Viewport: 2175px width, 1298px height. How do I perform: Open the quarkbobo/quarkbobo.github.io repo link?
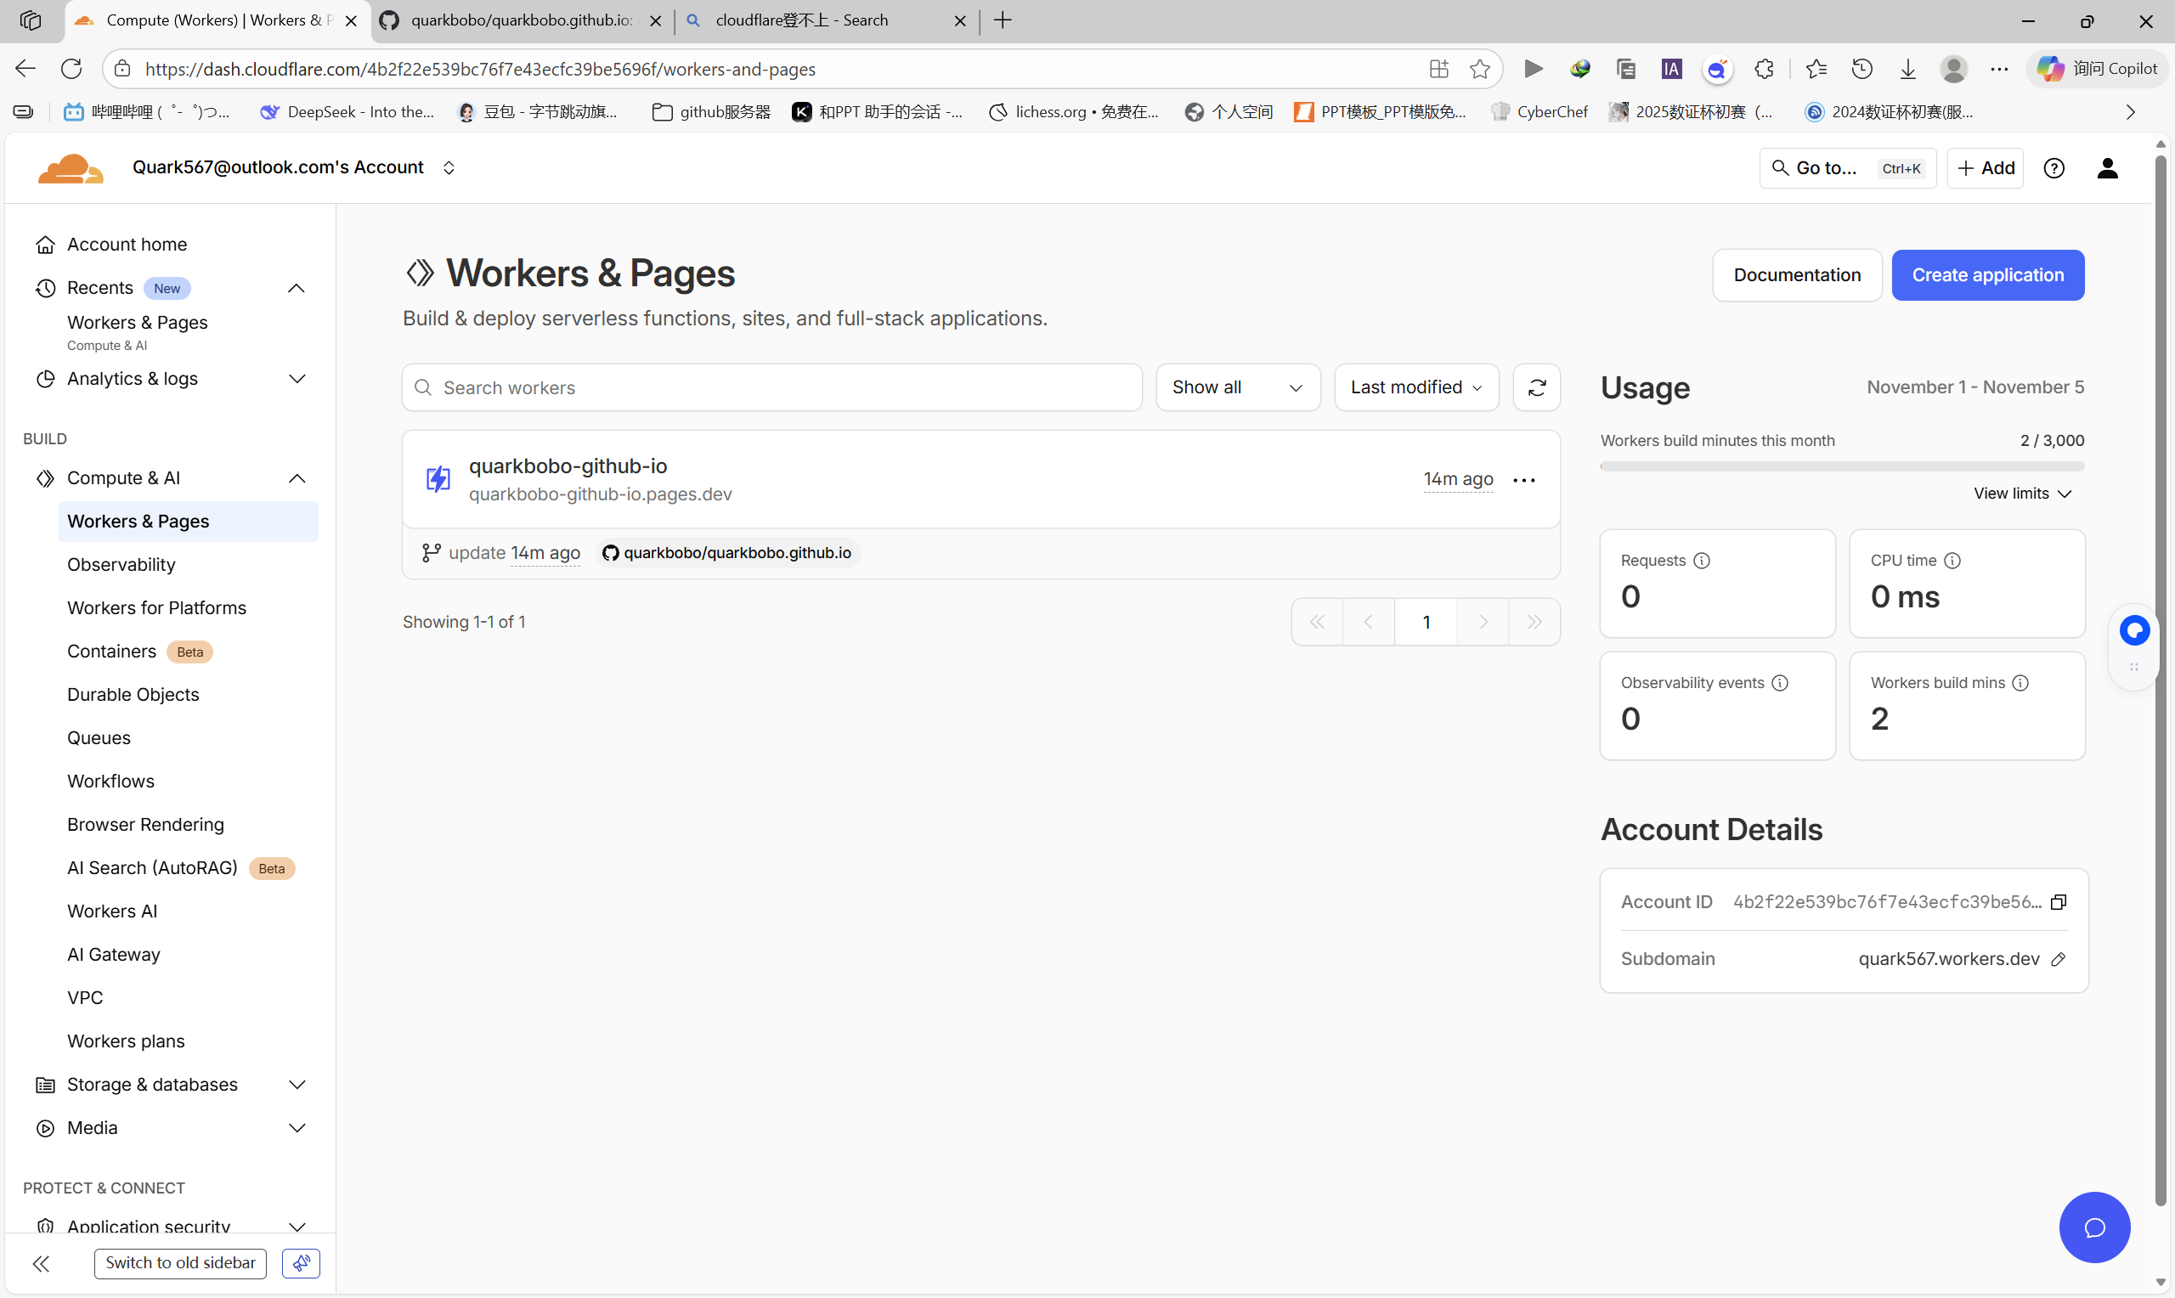click(737, 553)
